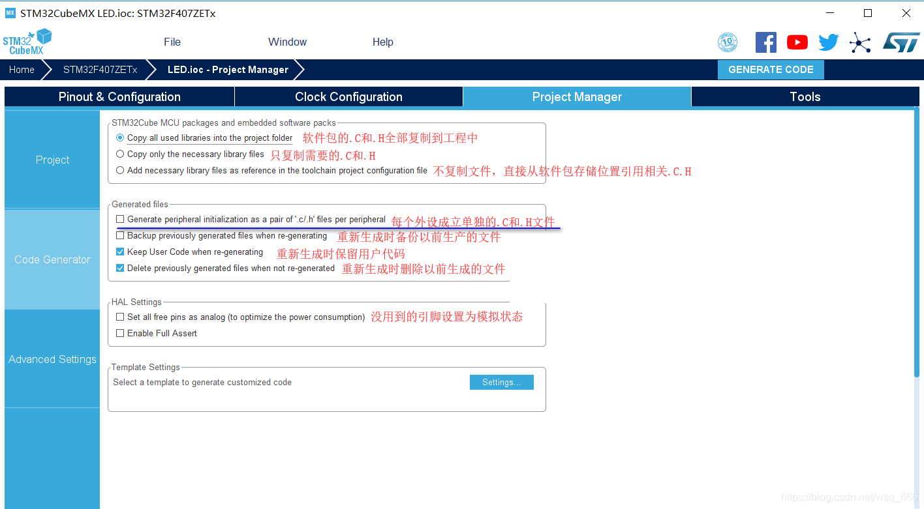Screen dimensions: 924x509
Task: Close the STM32CubeMX window
Action: (906, 13)
